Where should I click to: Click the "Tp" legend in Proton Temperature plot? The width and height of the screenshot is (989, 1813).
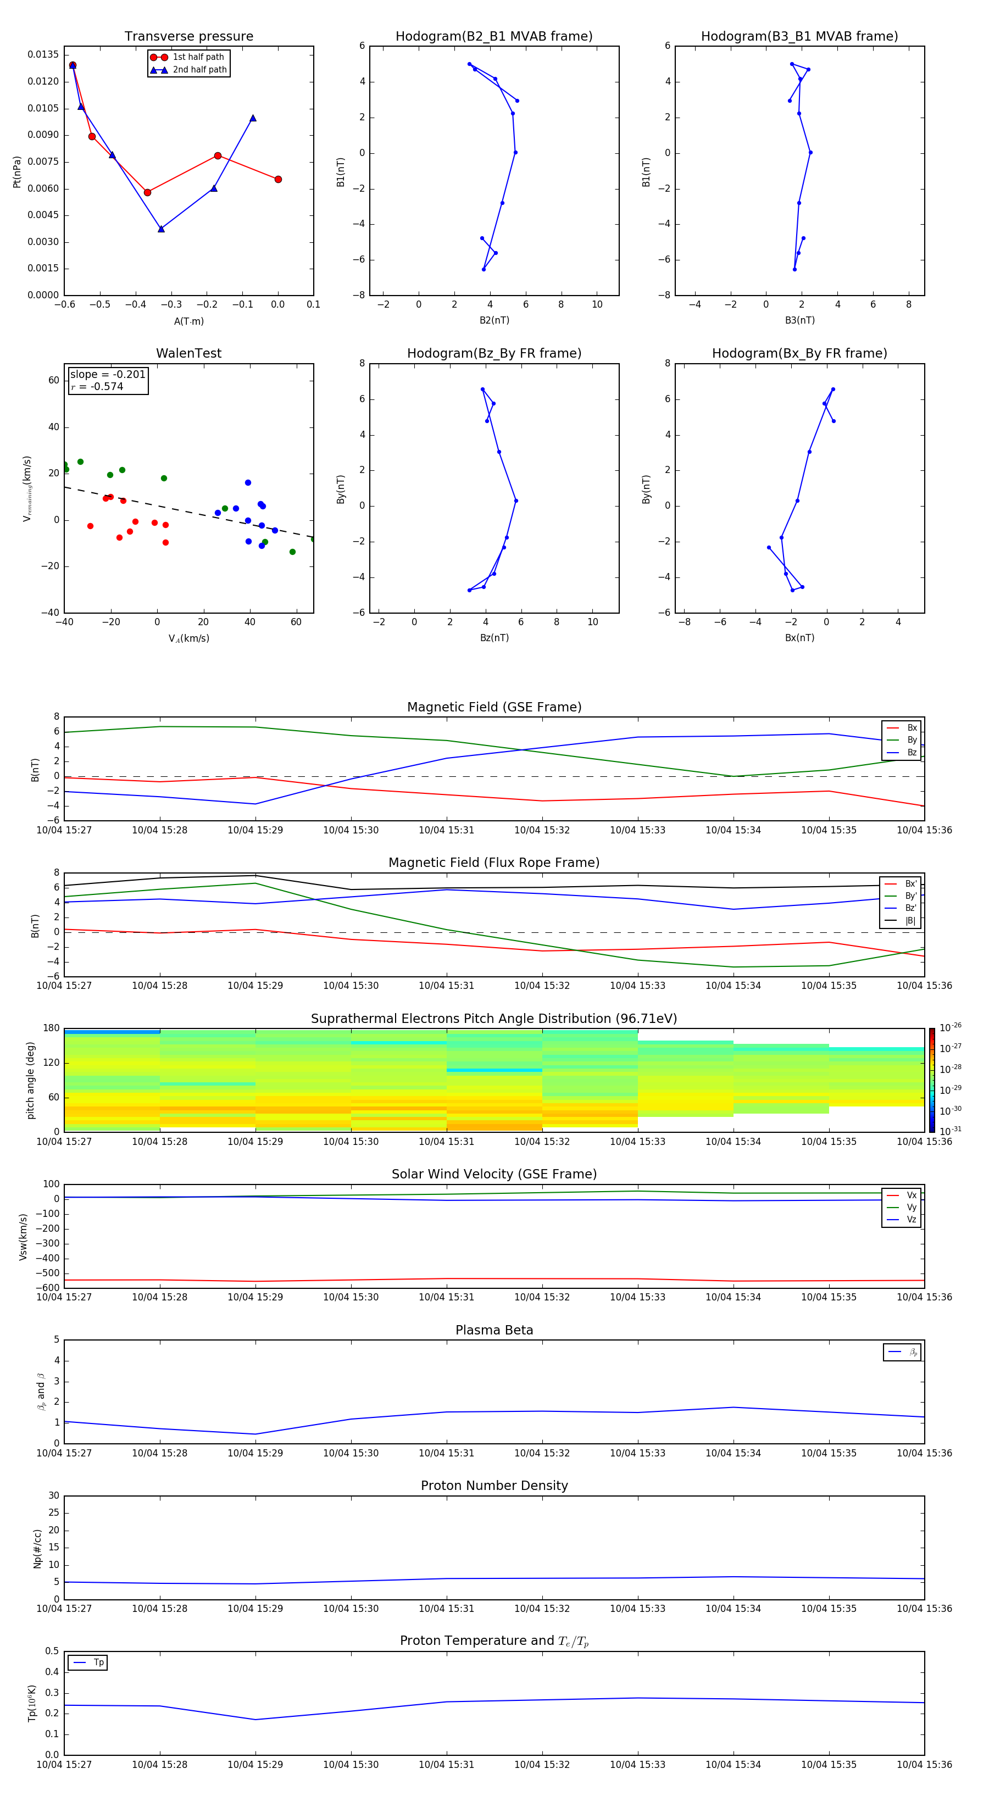tap(87, 1662)
